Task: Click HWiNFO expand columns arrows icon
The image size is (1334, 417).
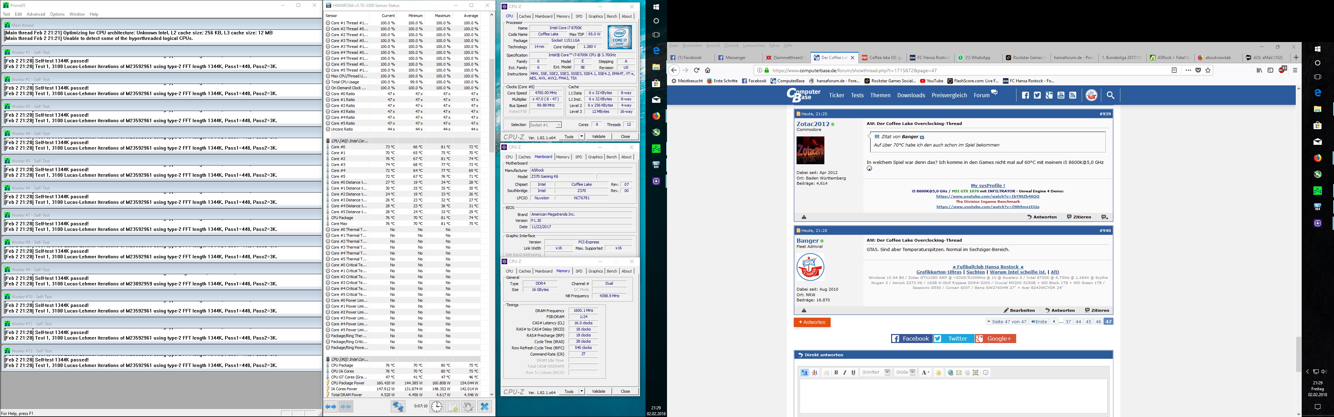Action: (x=331, y=407)
